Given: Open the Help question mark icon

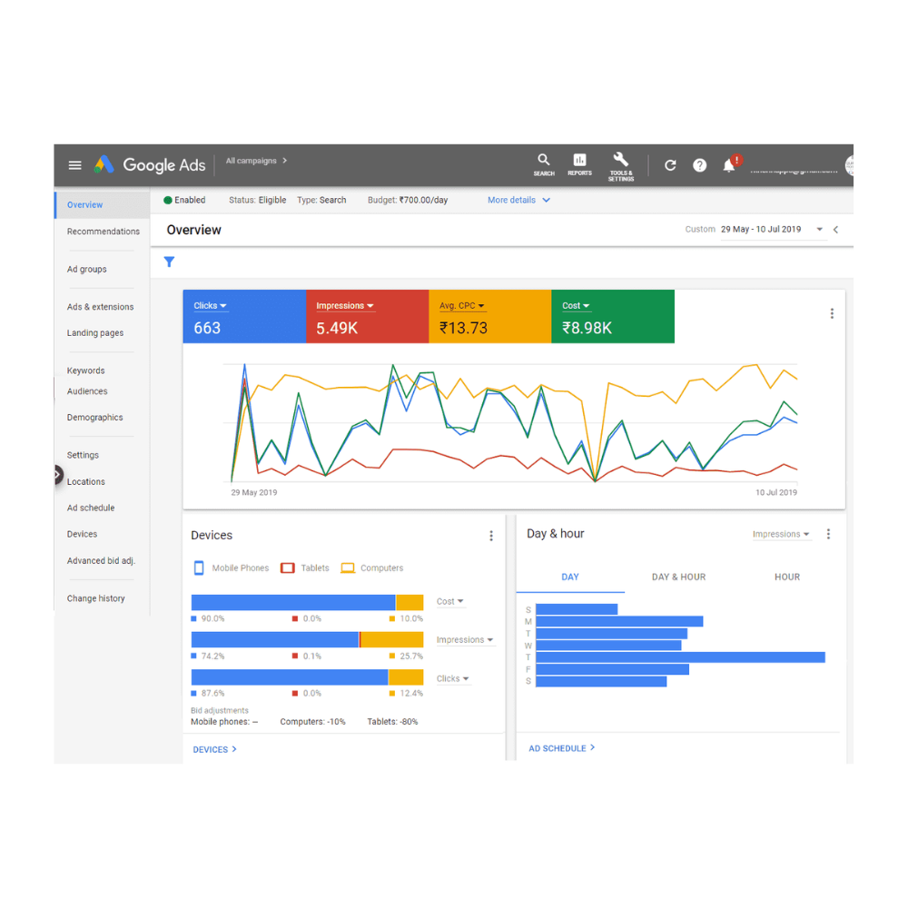Looking at the screenshot, I should point(700,165).
